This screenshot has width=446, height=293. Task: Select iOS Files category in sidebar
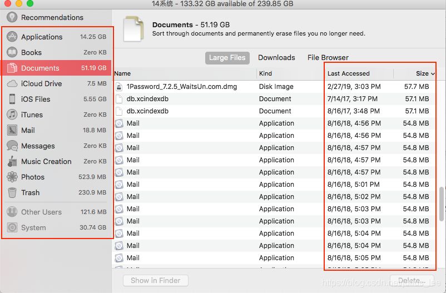click(x=56, y=99)
